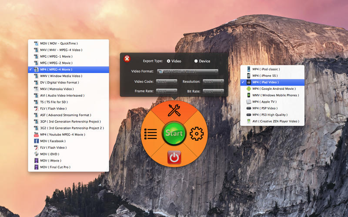Select MP4 ( Apple TV ) device entry
Image resolution: width=348 pixels, height=217 pixels.
(x=264, y=102)
